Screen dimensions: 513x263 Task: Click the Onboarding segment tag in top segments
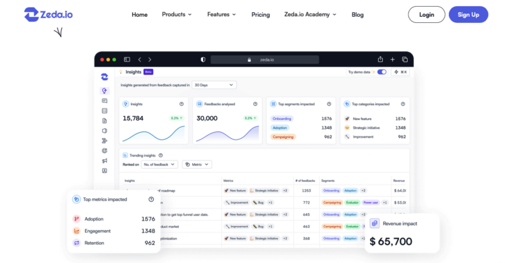(x=281, y=119)
